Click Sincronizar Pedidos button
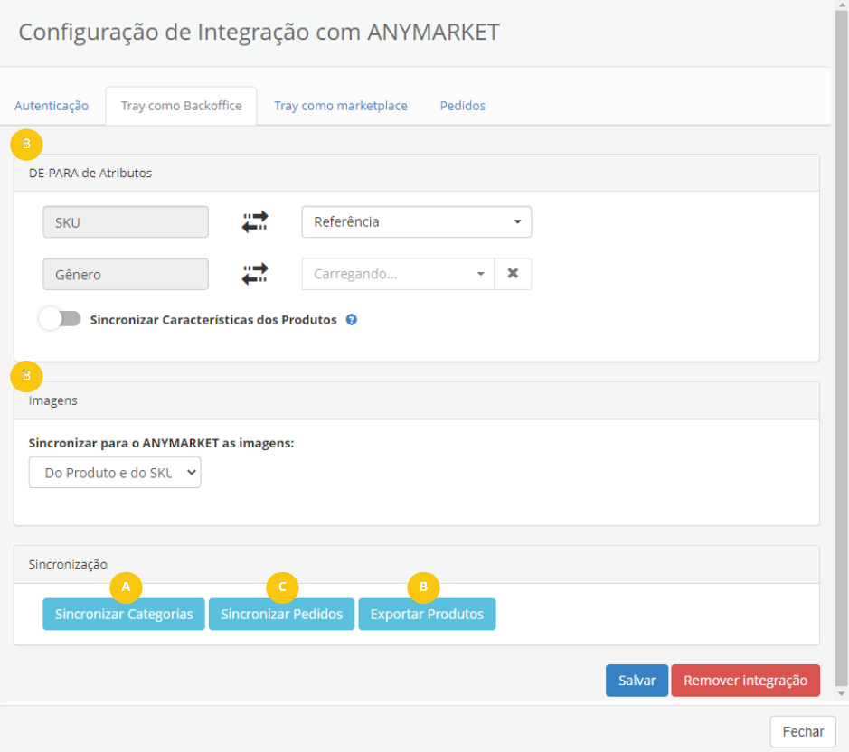Viewport: 849px width, 752px height. (281, 614)
